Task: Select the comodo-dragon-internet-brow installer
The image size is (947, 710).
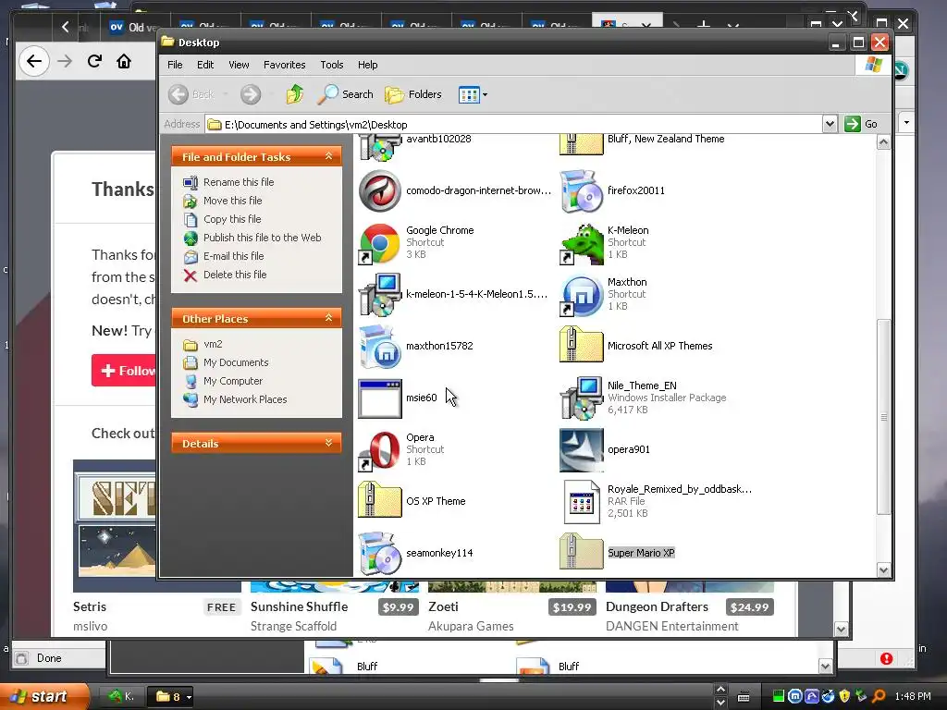Action: tap(455, 190)
